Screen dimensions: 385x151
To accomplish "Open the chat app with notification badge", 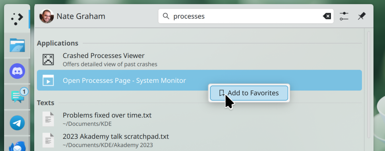I will [x=18, y=97].
